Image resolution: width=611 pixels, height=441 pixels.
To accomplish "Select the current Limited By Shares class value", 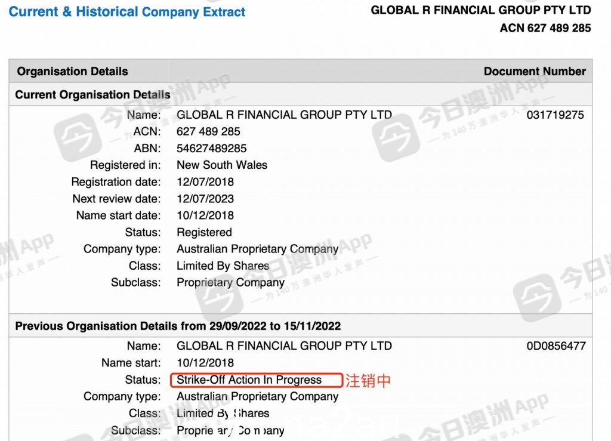I will click(x=223, y=266).
